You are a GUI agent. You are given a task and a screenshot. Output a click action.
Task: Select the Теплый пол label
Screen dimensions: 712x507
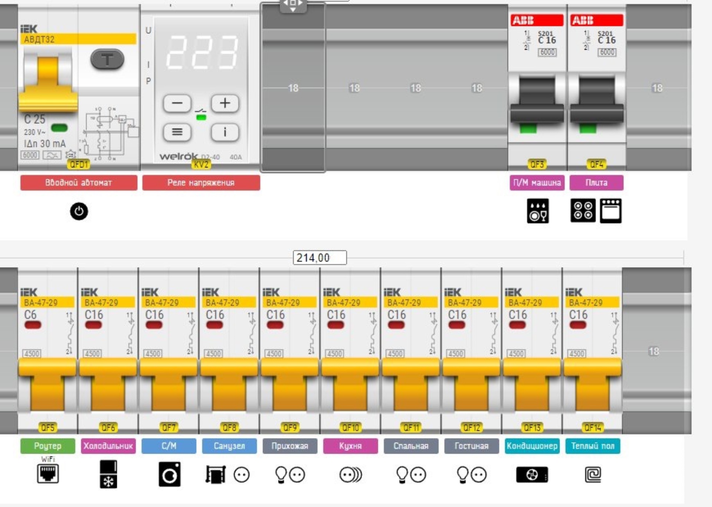tap(593, 446)
